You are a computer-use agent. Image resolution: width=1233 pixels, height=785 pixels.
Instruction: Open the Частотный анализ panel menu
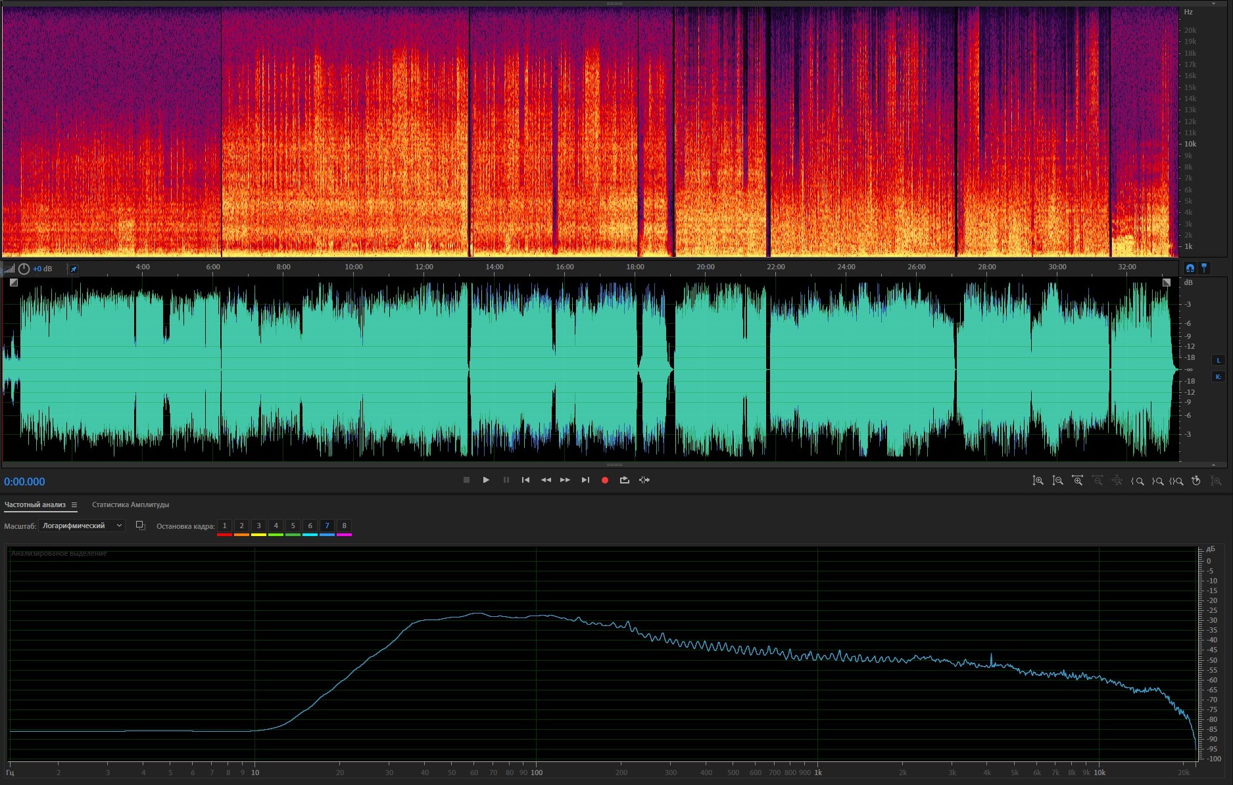tap(74, 505)
